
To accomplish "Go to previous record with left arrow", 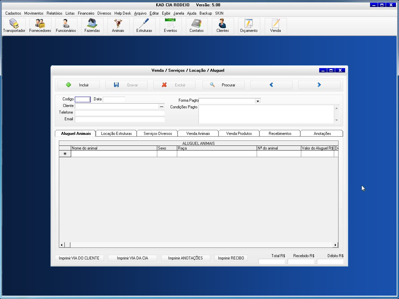I will pyautogui.click(x=271, y=85).
